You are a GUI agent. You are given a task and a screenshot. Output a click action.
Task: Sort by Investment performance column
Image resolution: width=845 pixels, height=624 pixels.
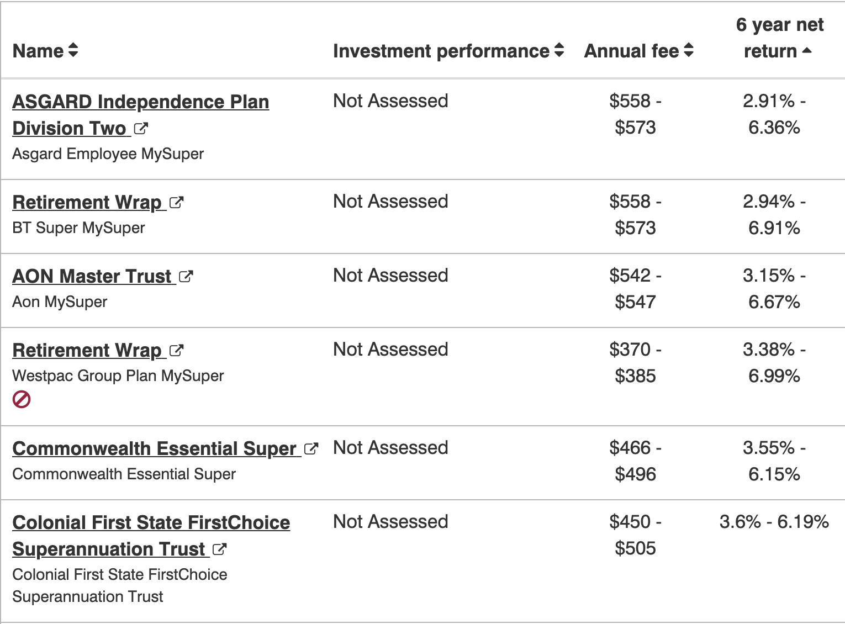tap(559, 51)
